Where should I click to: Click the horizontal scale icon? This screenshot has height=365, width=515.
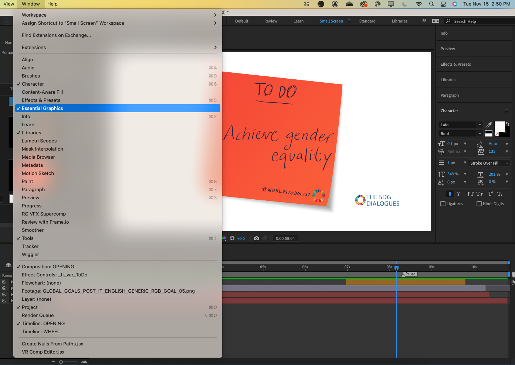(480, 174)
